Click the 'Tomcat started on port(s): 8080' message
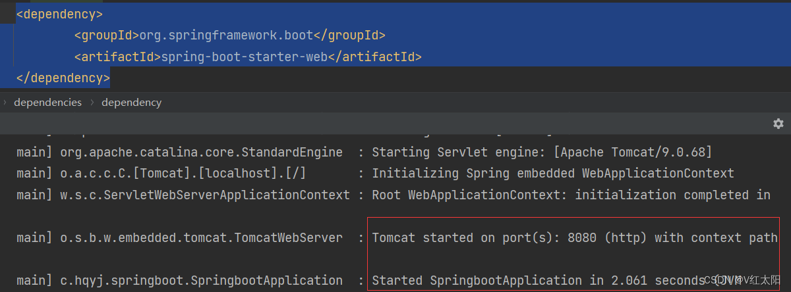 click(575, 237)
